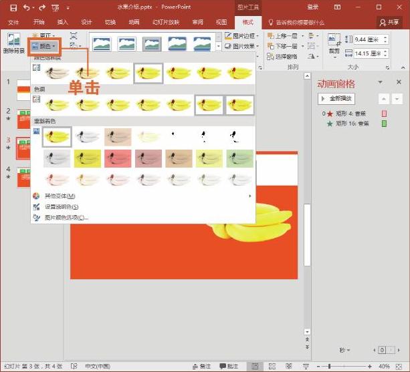Click Tell me what you want to do
Image resolution: width=410 pixels, height=372 pixels.
pyautogui.click(x=296, y=23)
